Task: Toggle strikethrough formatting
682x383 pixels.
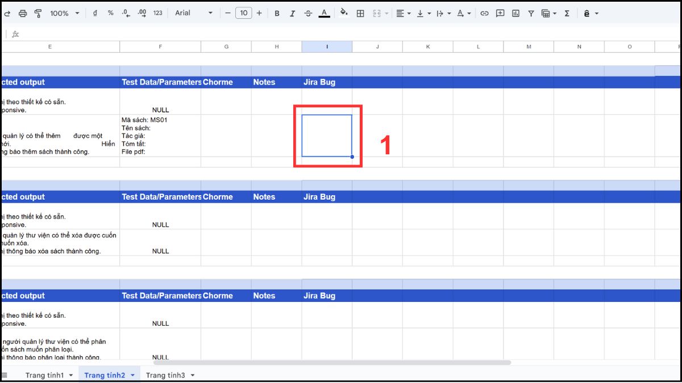Action: point(307,12)
